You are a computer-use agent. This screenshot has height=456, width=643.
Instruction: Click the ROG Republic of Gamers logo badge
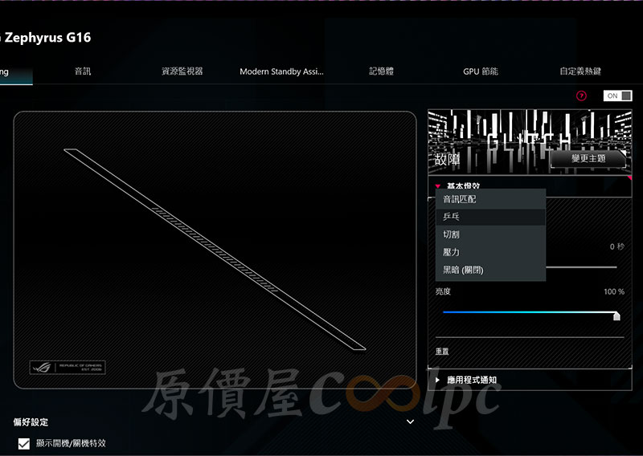[68, 367]
